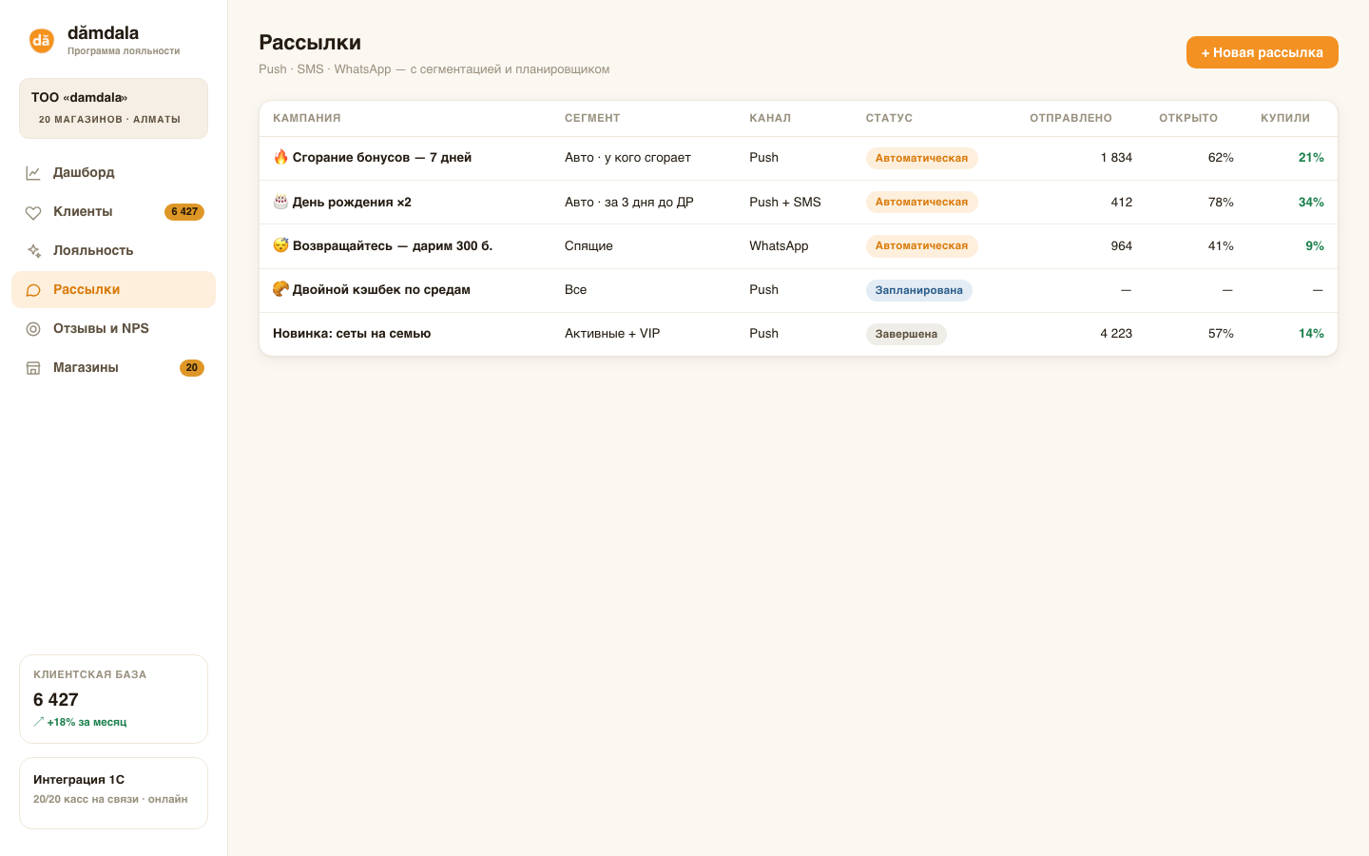The height and width of the screenshot is (856, 1369).
Task: Click the Активные + VIP segment cell
Action: [612, 333]
